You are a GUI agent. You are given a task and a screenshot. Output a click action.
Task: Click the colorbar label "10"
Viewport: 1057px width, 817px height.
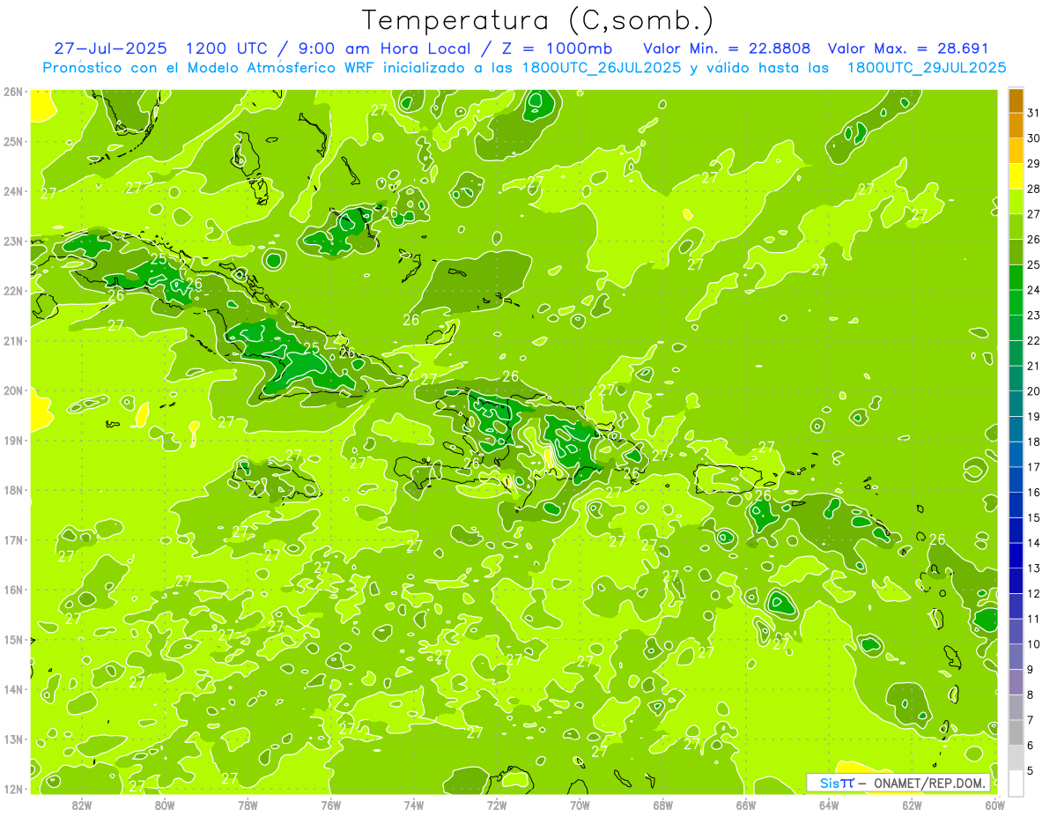pyautogui.click(x=1034, y=644)
